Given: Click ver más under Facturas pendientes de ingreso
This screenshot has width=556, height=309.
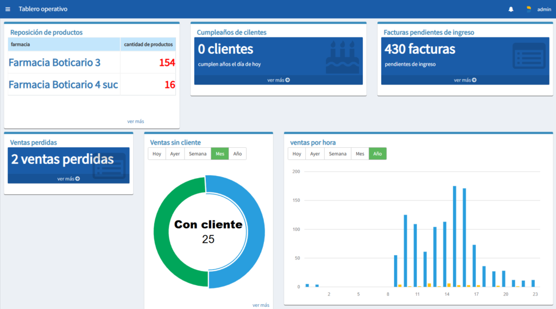Looking at the screenshot, I should [x=465, y=80].
